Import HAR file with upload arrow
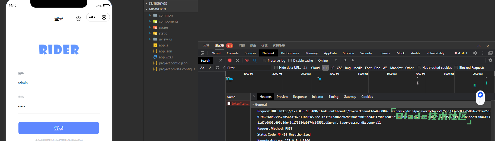Image resolution: width=495 pixels, height=141 pixels. click(x=345, y=60)
